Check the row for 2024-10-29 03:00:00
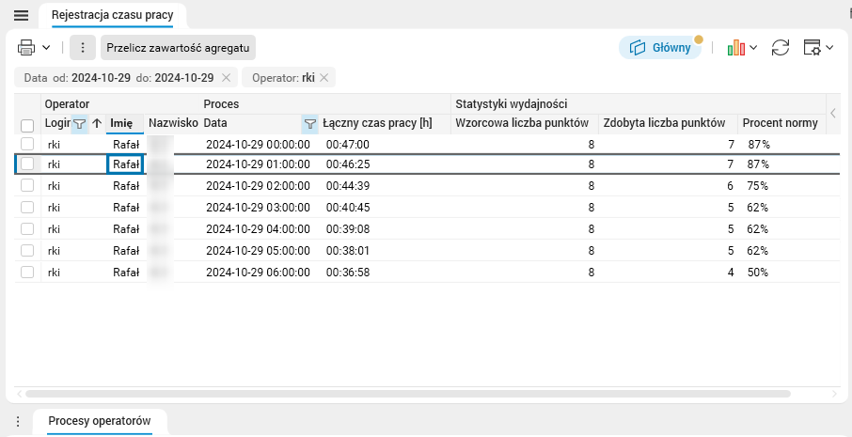The width and height of the screenshot is (852, 437). [x=27, y=207]
